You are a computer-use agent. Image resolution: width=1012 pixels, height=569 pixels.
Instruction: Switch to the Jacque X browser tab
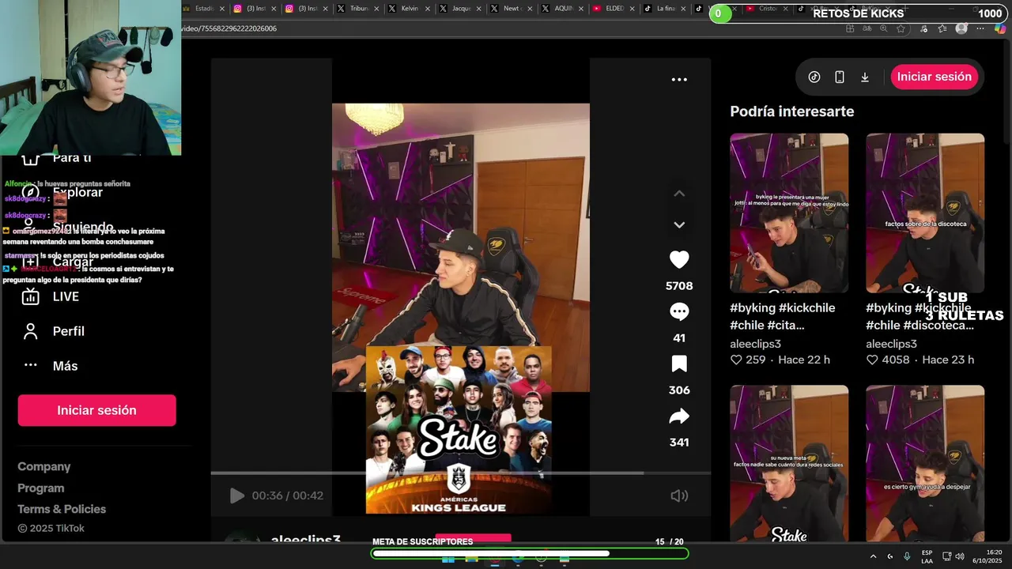461,9
